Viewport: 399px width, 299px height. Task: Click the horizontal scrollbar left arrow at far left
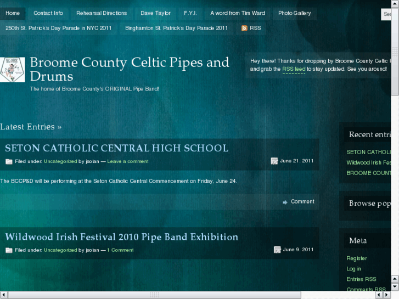pyautogui.click(x=3, y=295)
